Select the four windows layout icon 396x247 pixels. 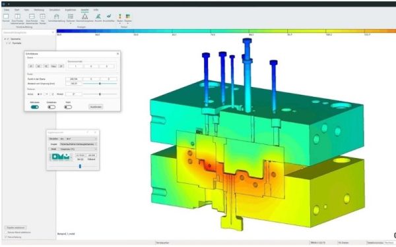tap(43, 16)
